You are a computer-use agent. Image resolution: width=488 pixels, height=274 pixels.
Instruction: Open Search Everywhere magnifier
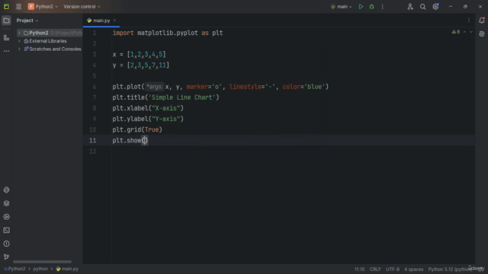[x=422, y=7]
